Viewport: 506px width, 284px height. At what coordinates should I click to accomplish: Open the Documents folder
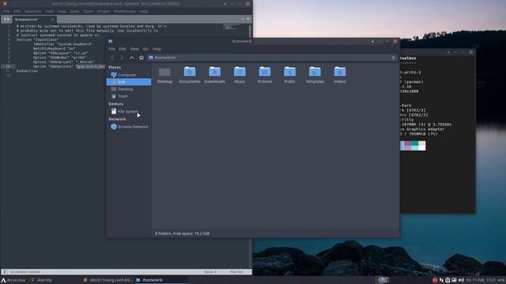[x=190, y=75]
